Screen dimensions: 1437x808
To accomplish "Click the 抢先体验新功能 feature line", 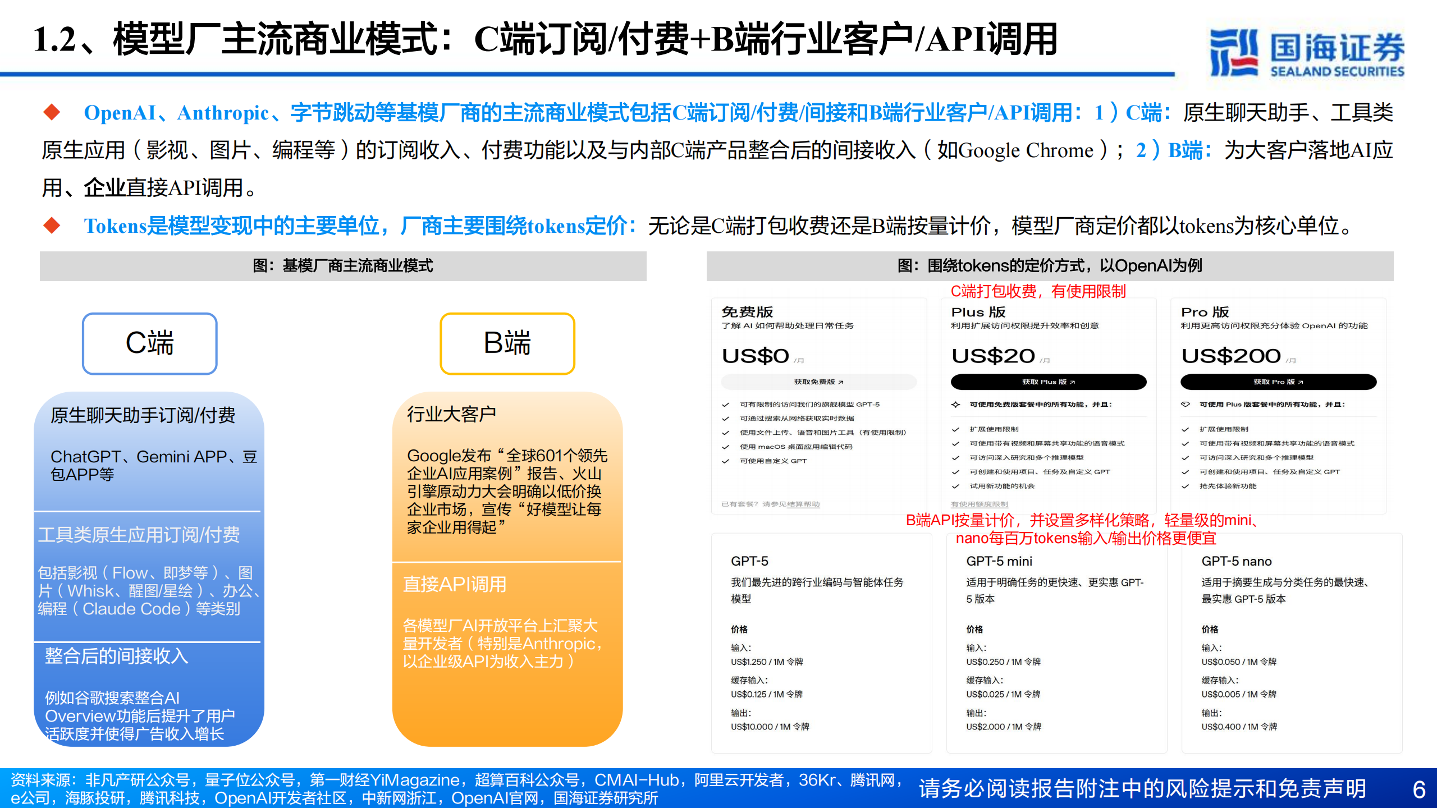I will tap(1228, 486).
